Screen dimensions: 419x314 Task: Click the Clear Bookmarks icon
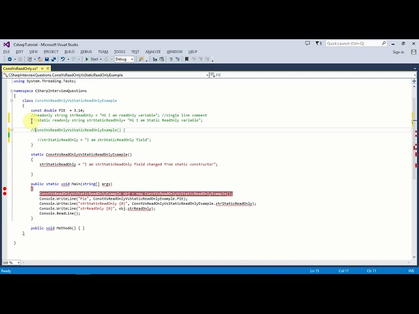207,60
